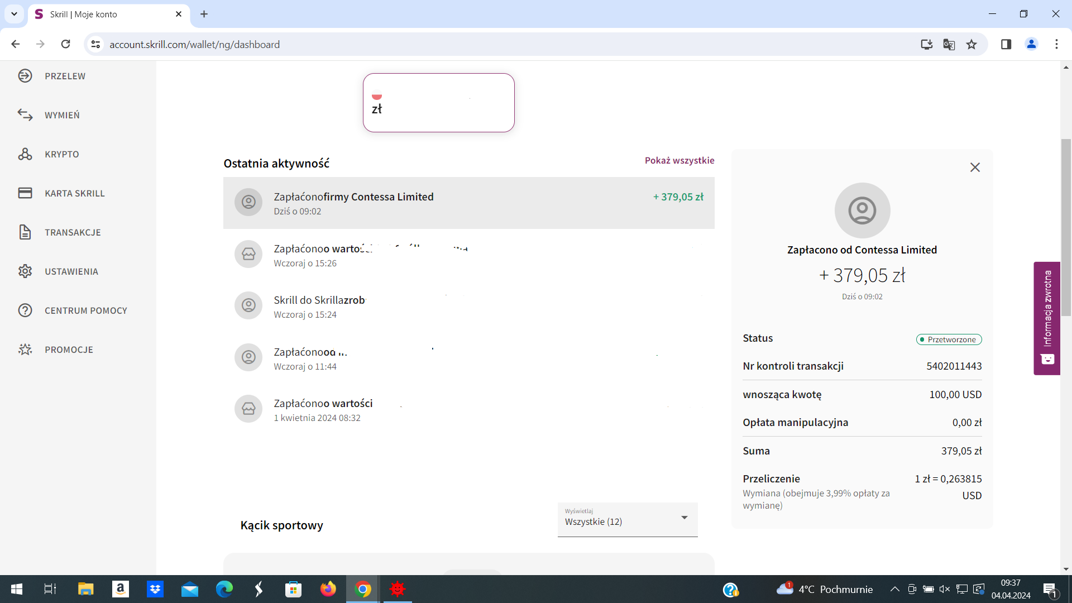
Task: Go to the WYMIEŃ menu item
Action: [62, 115]
